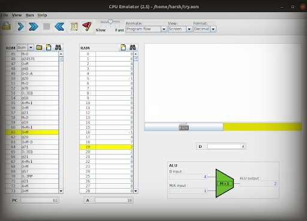The image size is (307, 221).
Task: Click highlighted RAM address 19 value
Action: pos(115,147)
